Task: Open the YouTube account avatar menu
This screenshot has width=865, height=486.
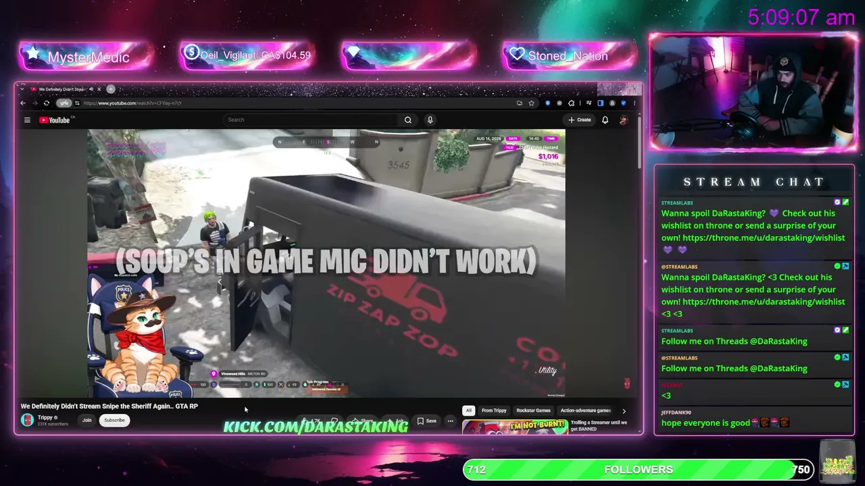Action: [623, 120]
